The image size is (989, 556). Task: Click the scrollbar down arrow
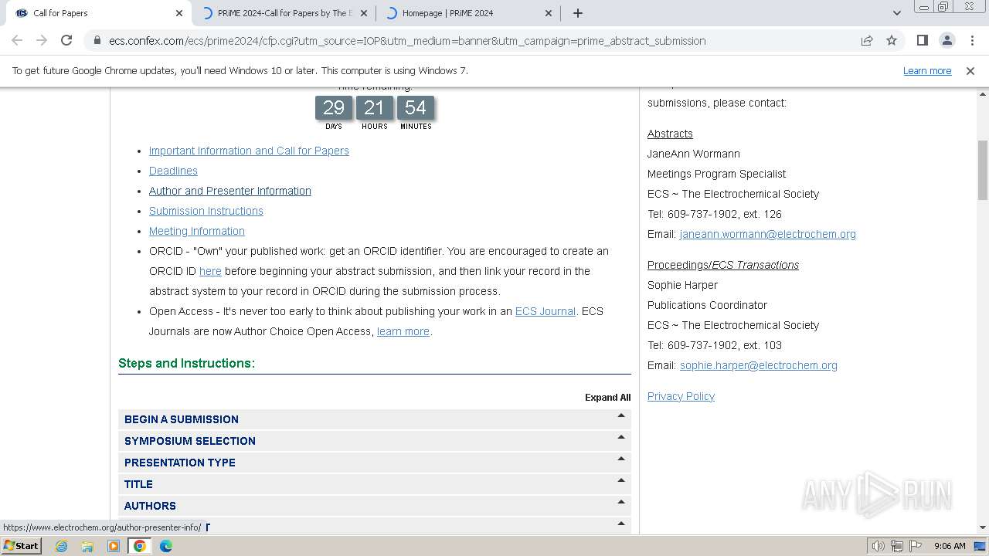coord(983,527)
